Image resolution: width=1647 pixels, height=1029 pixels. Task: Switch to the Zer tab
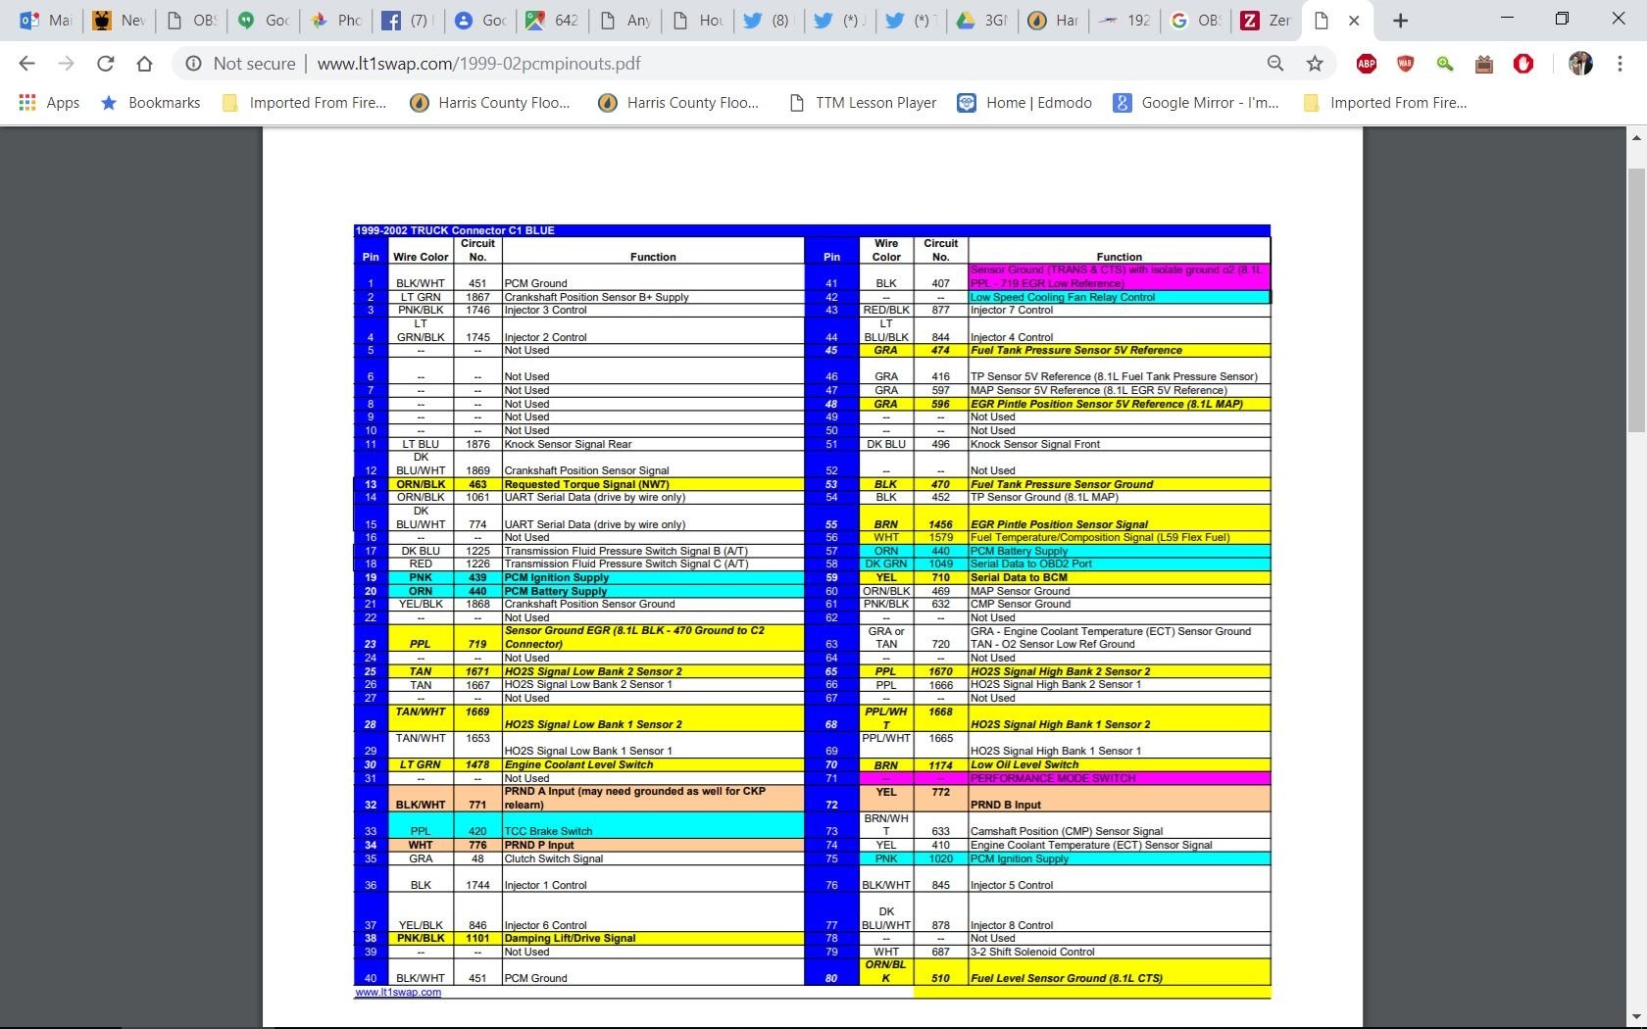[x=1266, y=21]
